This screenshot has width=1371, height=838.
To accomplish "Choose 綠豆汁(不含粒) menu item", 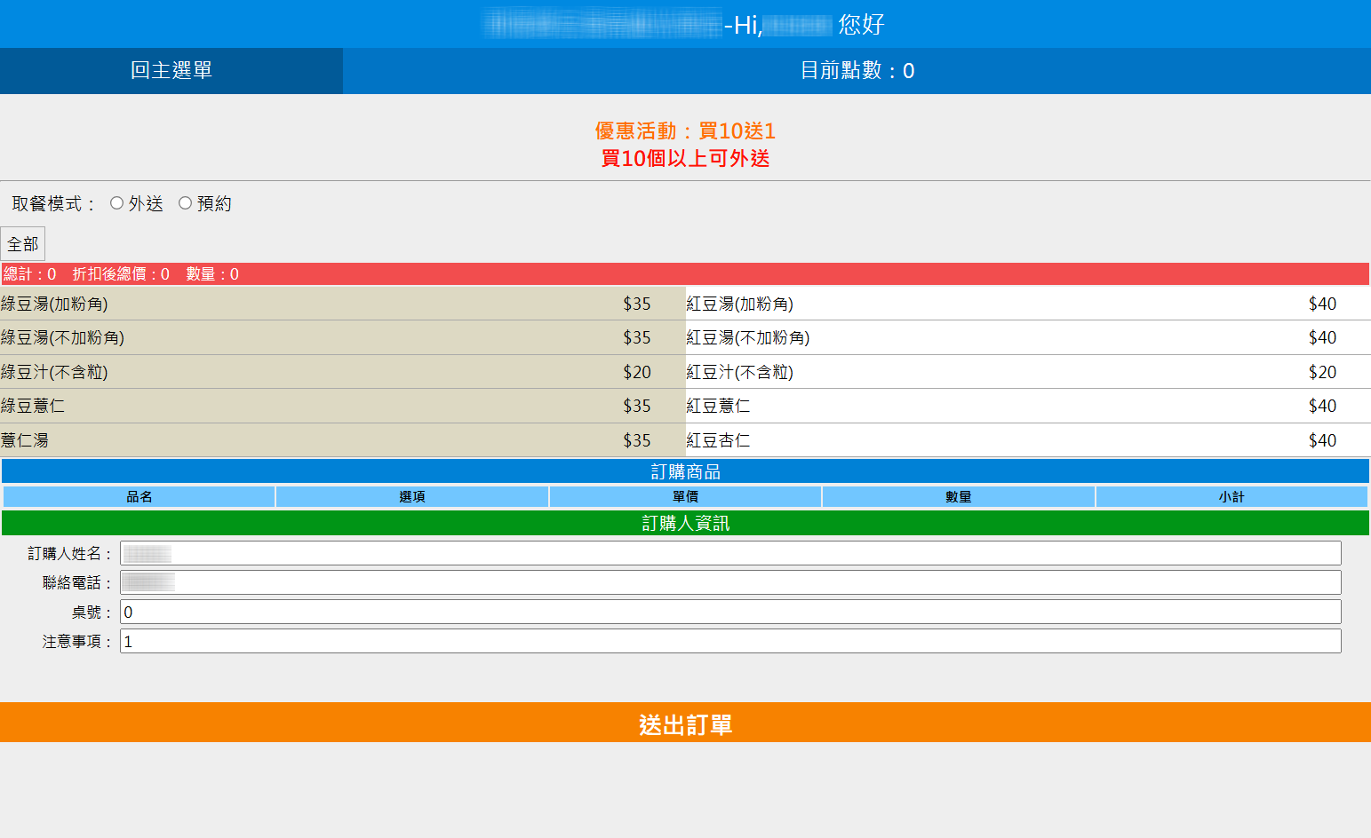I will point(343,372).
